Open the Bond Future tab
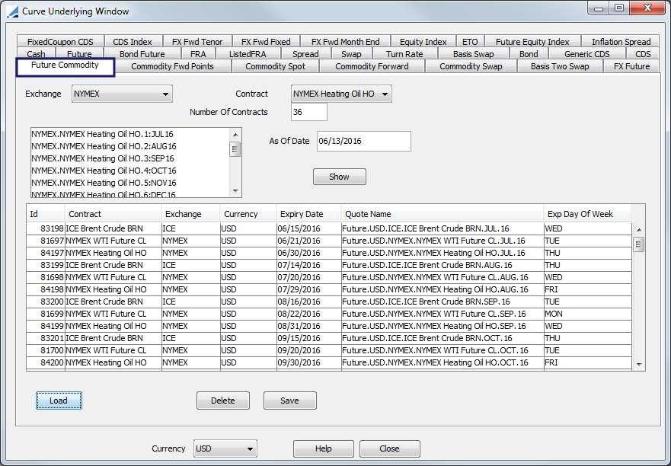The width and height of the screenshot is (671, 466). [x=142, y=54]
